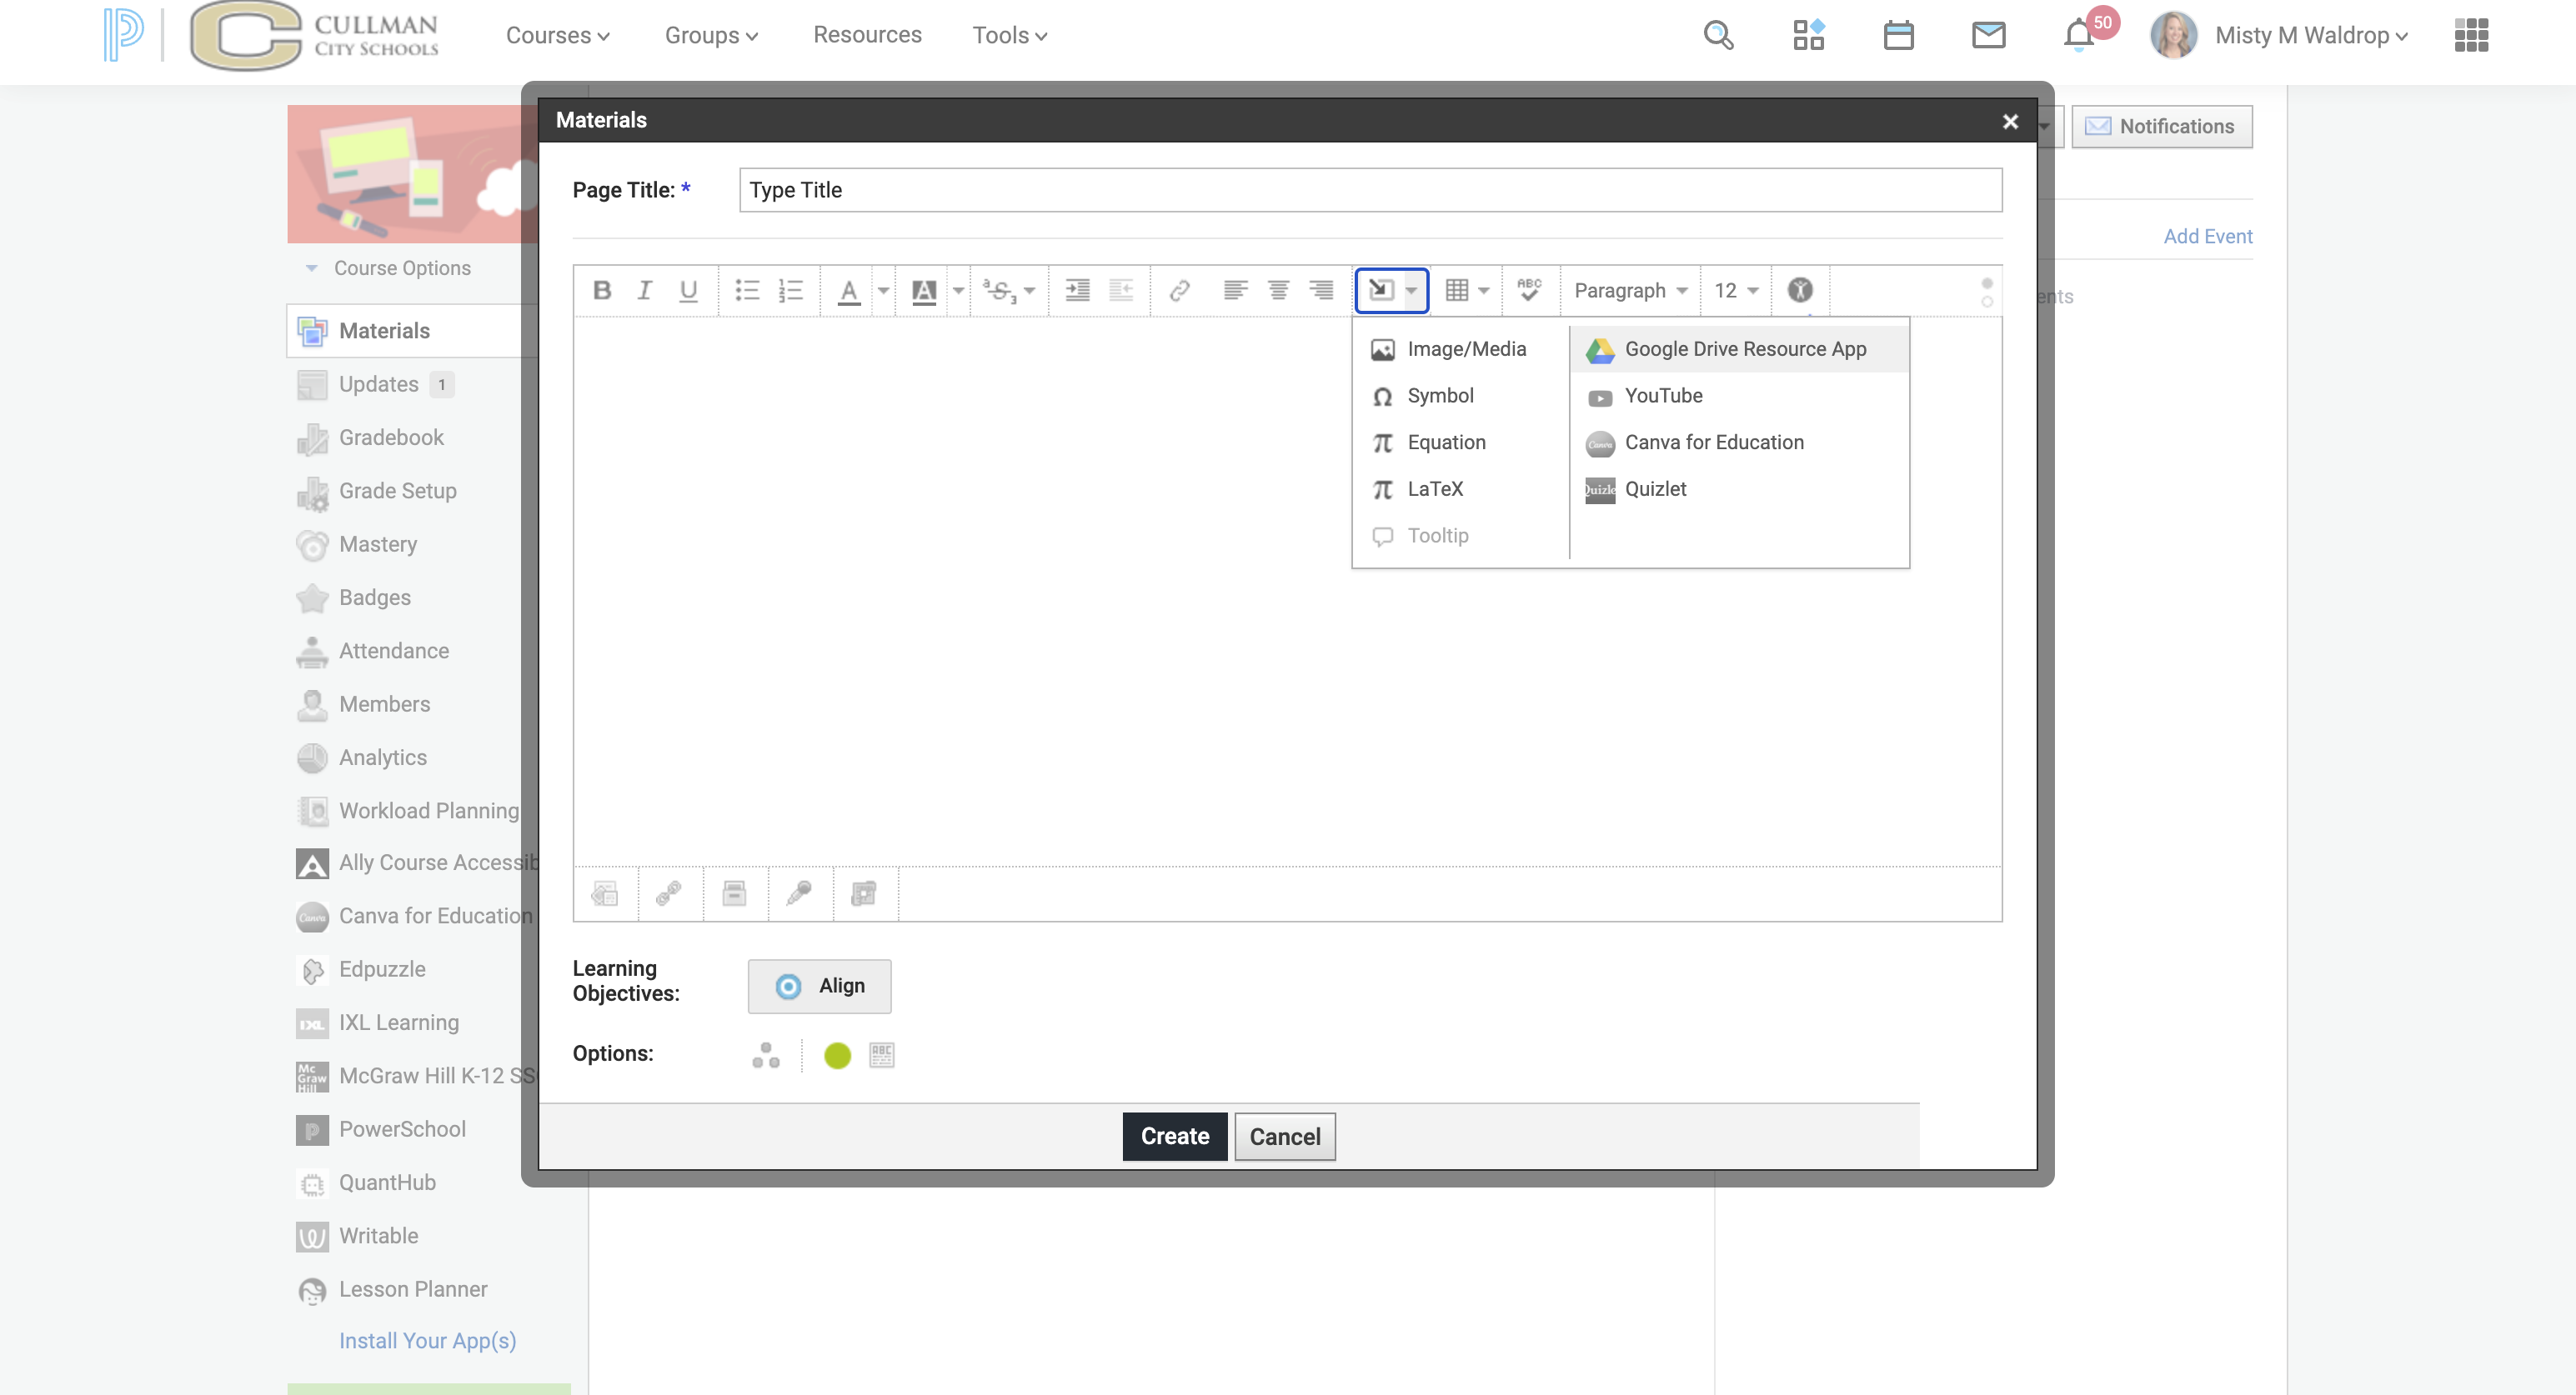Choose Equation from insert menu

pos(1459,442)
